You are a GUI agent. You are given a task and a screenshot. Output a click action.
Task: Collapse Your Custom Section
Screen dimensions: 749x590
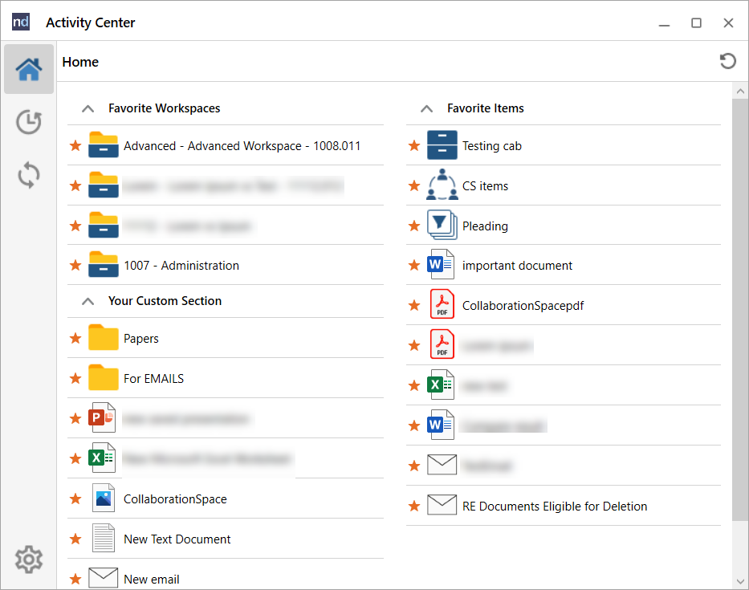click(x=88, y=301)
